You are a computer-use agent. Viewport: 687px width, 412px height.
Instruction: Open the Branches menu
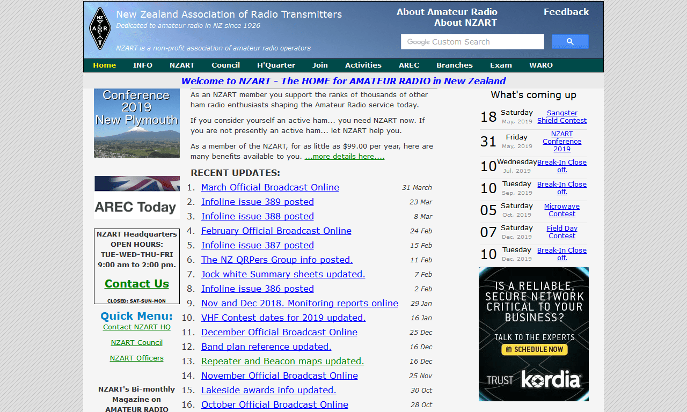point(455,65)
